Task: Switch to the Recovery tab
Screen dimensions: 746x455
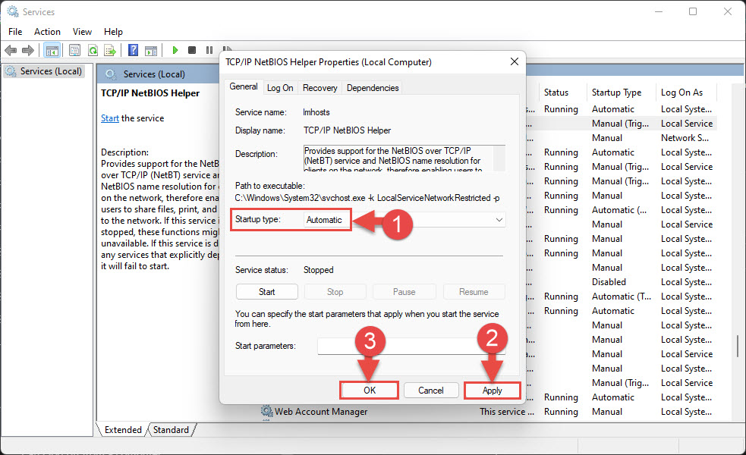Action: click(319, 88)
